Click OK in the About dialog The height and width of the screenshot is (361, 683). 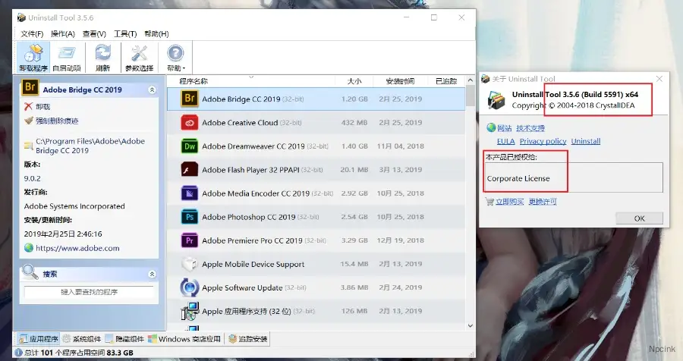tap(639, 218)
